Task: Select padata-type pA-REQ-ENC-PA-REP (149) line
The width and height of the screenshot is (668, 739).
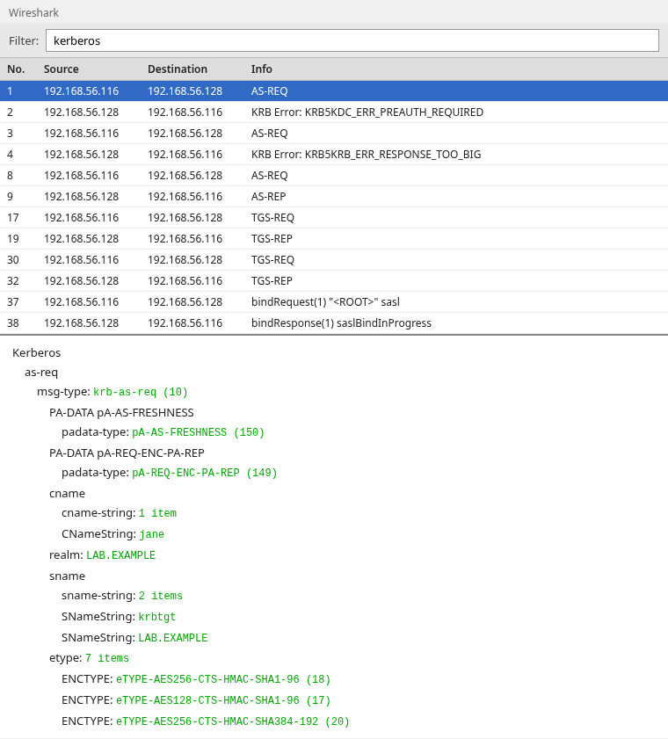Action: pos(170,473)
